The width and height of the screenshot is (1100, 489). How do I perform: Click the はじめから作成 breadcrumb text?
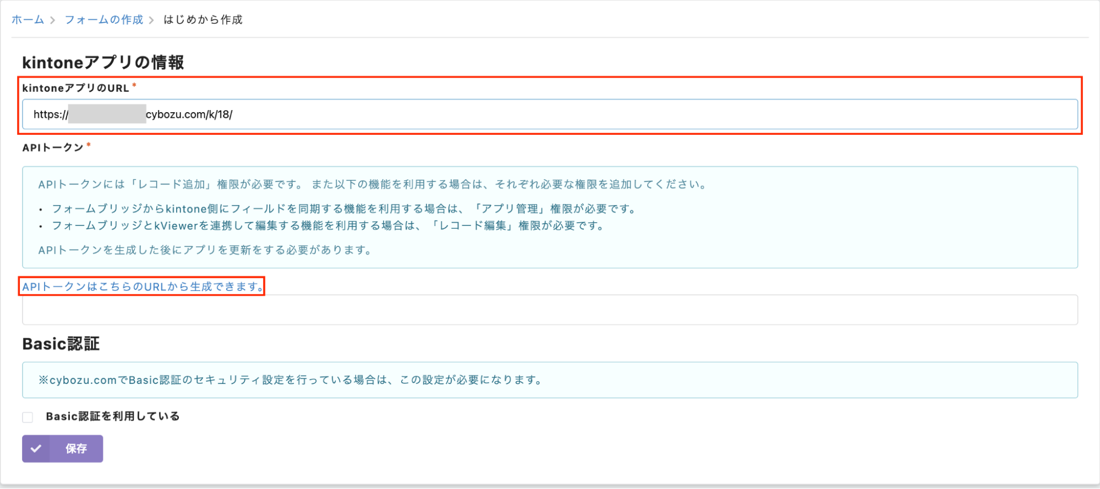[203, 20]
